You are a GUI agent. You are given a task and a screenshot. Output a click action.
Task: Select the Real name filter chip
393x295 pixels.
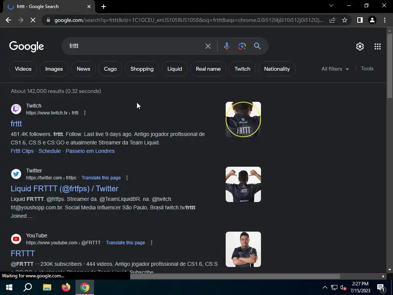click(208, 69)
